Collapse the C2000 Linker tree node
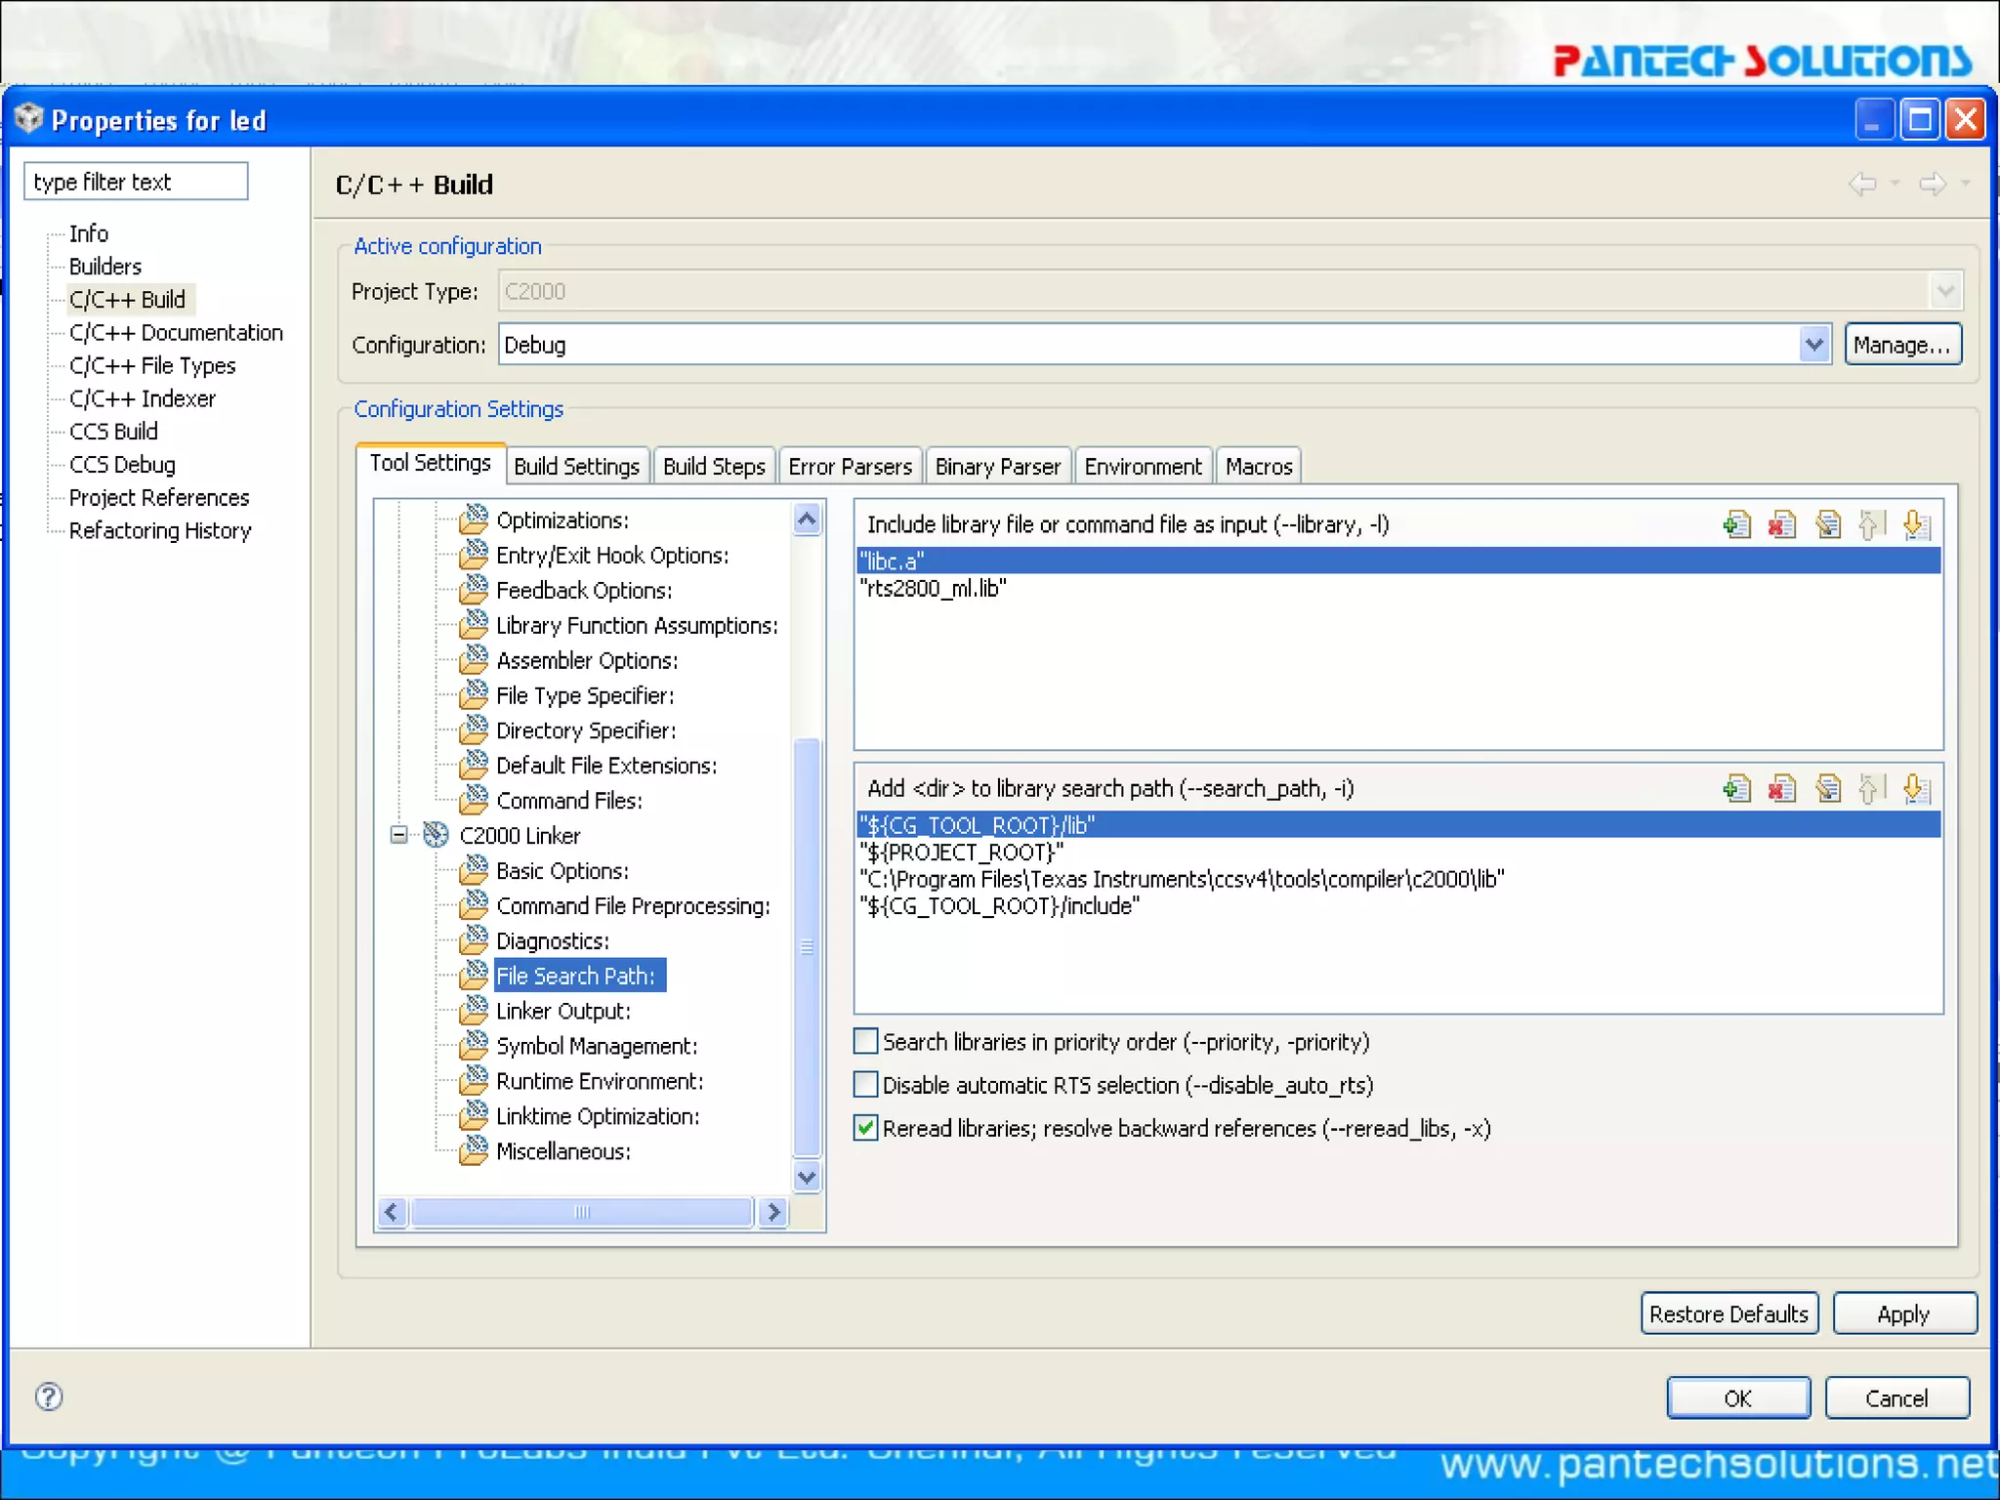Viewport: 2000px width, 1500px height. [x=398, y=835]
